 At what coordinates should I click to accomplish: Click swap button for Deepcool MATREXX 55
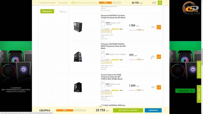pos(159,27)
